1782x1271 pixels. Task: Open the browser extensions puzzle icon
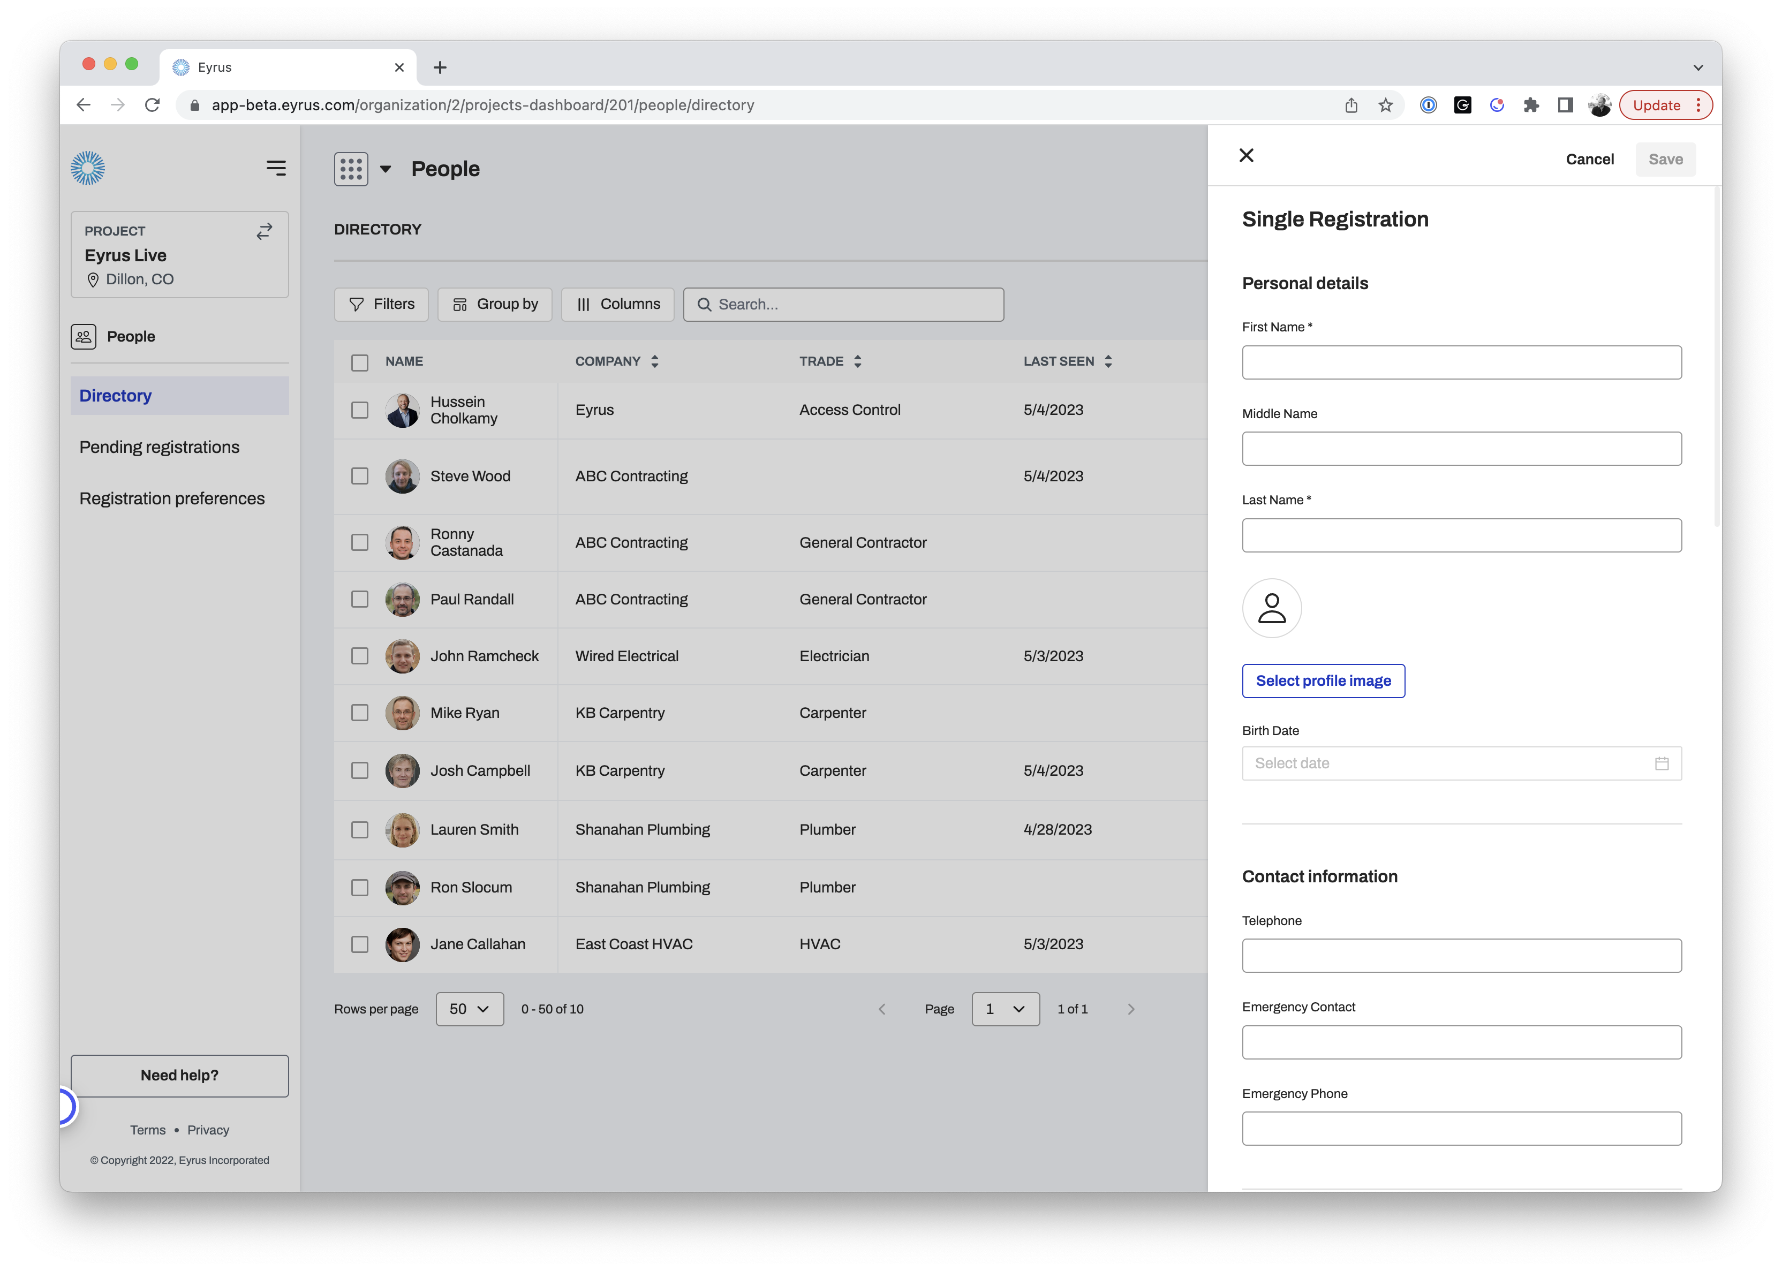1531,105
